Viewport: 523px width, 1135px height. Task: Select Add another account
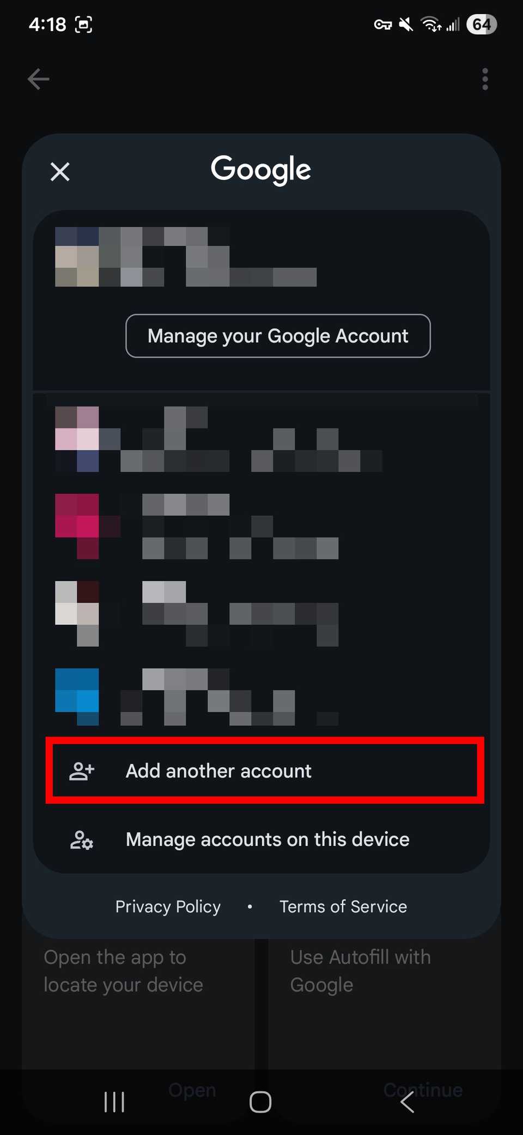click(x=265, y=770)
